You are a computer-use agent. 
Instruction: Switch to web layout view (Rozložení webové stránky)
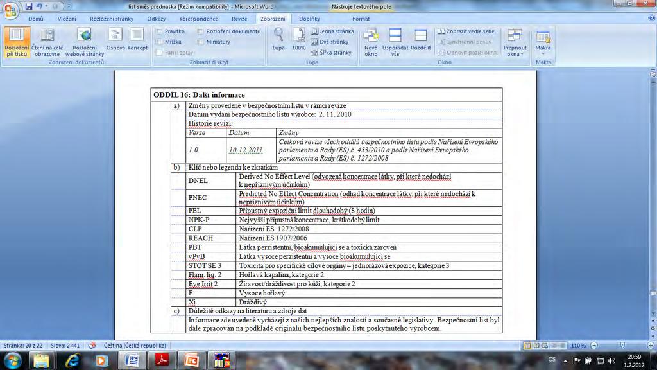point(85,42)
